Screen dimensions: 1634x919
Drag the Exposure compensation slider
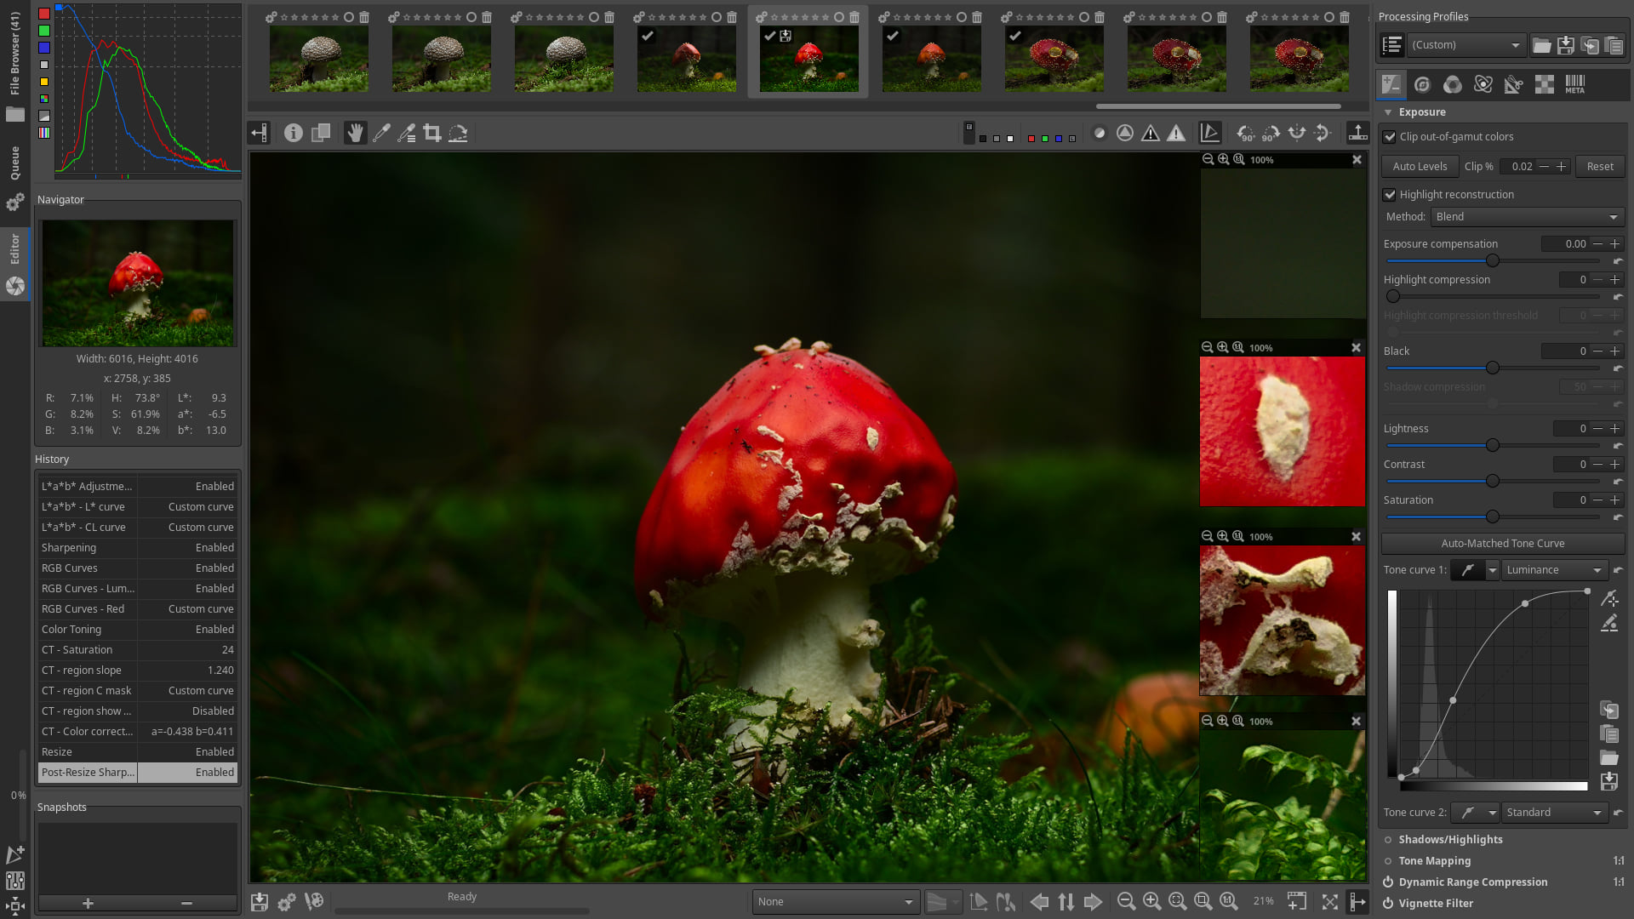coord(1490,260)
